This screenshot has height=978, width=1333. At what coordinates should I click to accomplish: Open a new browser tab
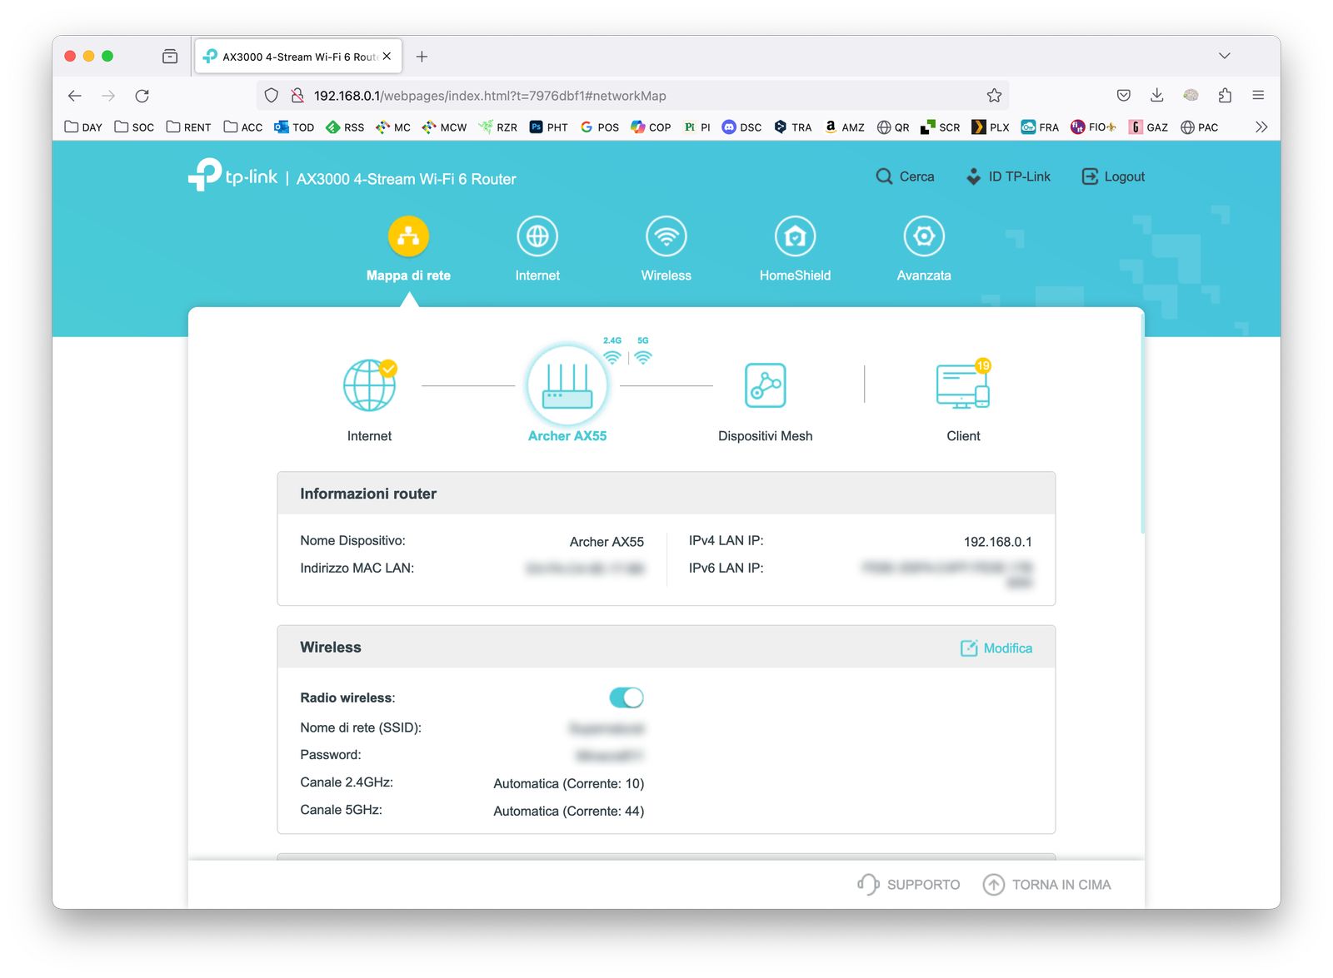[422, 57]
